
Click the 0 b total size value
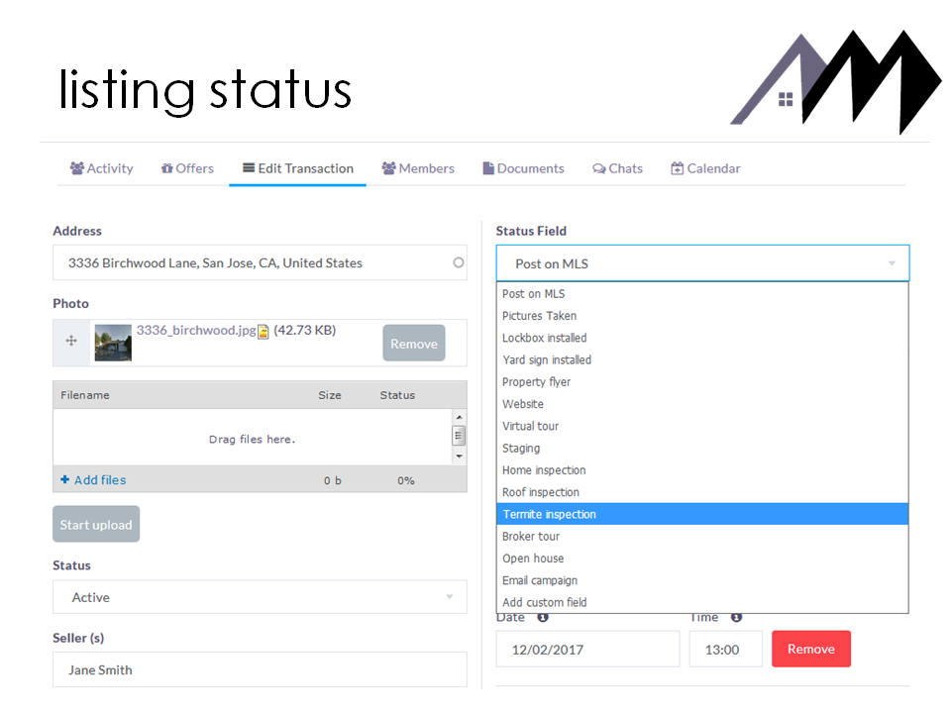(333, 481)
